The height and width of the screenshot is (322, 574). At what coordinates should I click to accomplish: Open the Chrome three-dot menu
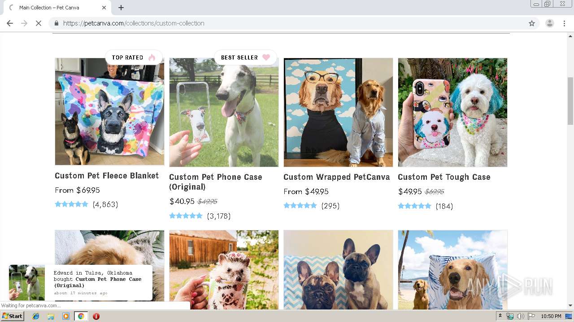564,23
